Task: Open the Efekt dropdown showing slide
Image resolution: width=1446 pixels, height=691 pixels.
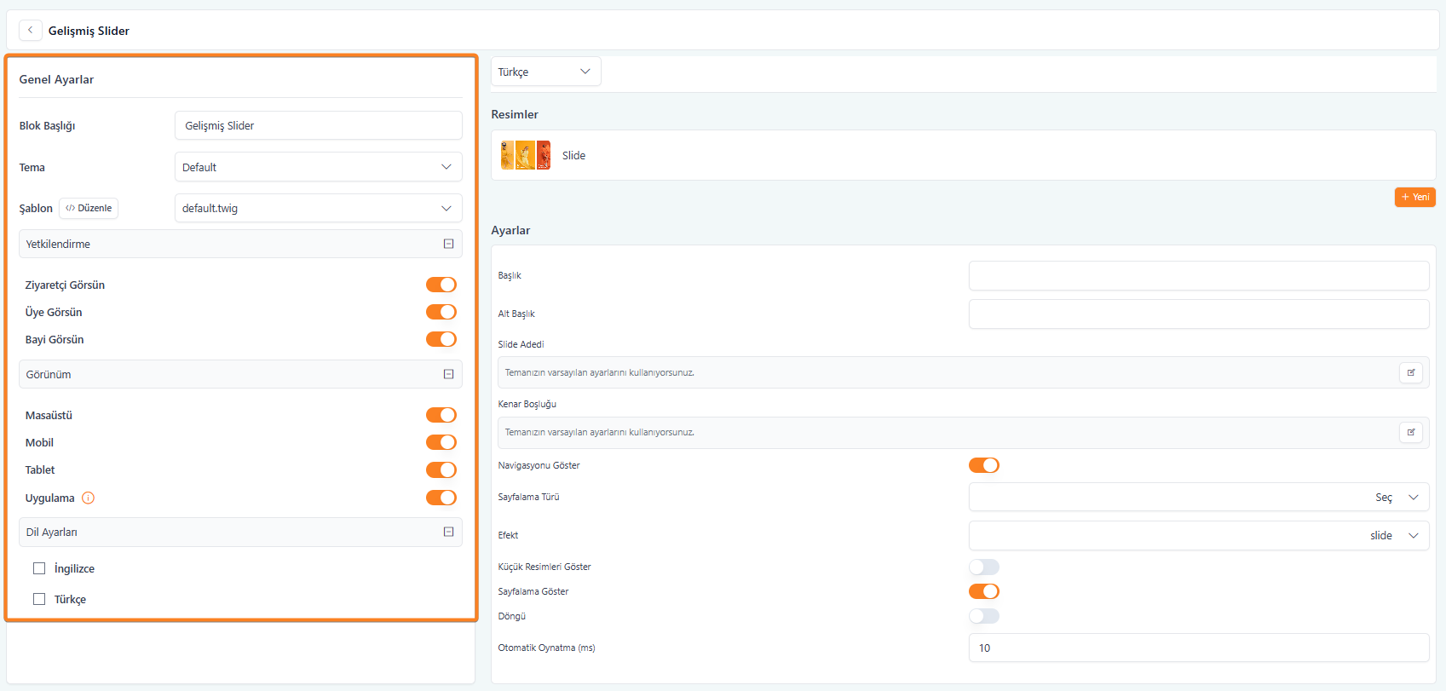Action: pos(1199,535)
